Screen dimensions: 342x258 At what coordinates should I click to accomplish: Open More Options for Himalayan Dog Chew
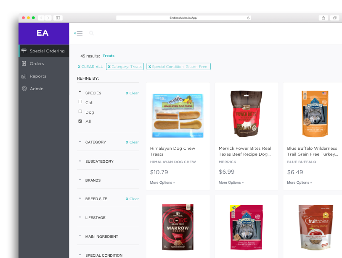(x=162, y=182)
